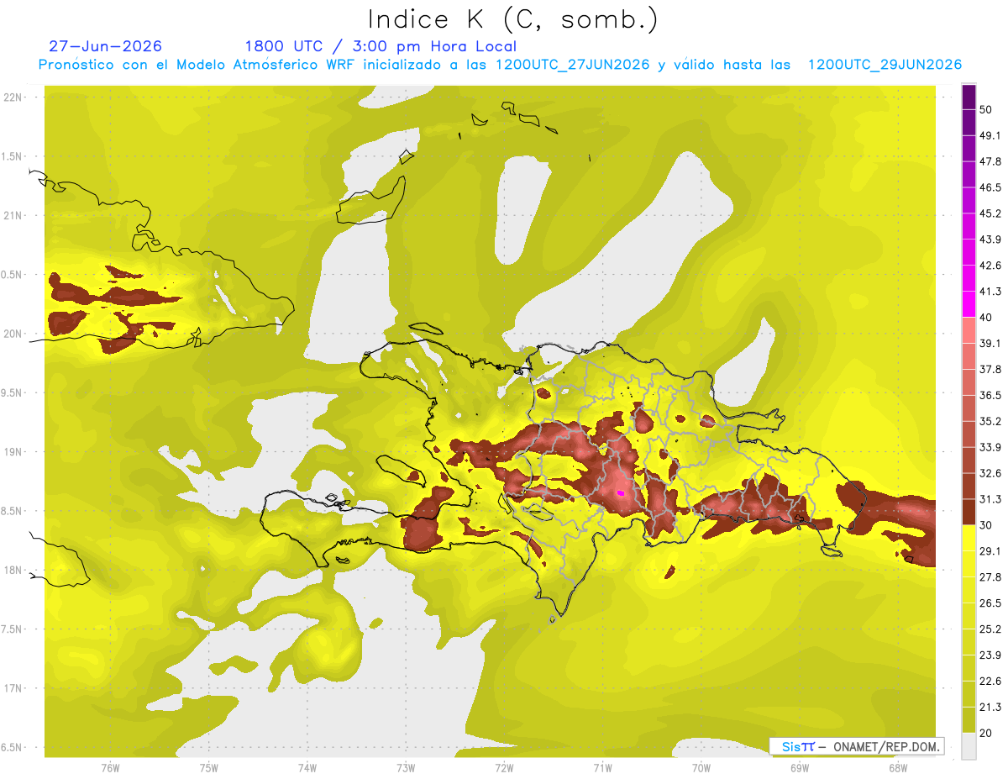Click the gray legend band below 20
Screen dimensions: 1008x779
point(969,745)
